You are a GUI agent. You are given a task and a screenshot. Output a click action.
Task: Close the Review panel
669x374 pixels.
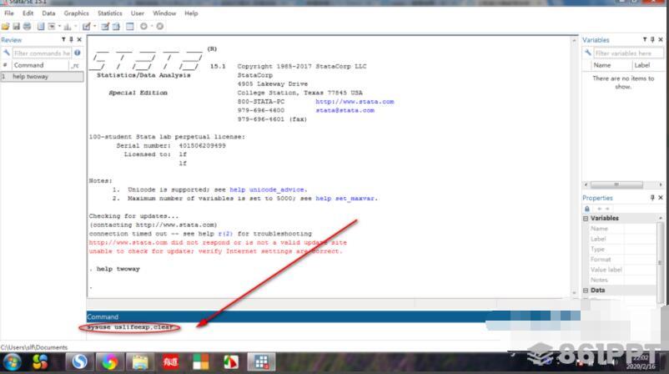pyautogui.click(x=79, y=40)
